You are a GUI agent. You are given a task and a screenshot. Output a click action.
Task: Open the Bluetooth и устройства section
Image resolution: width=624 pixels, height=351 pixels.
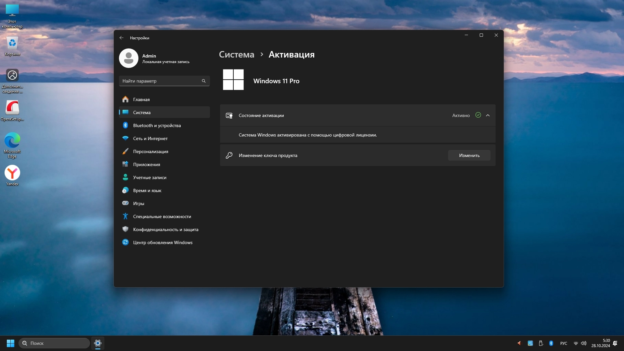(x=157, y=125)
